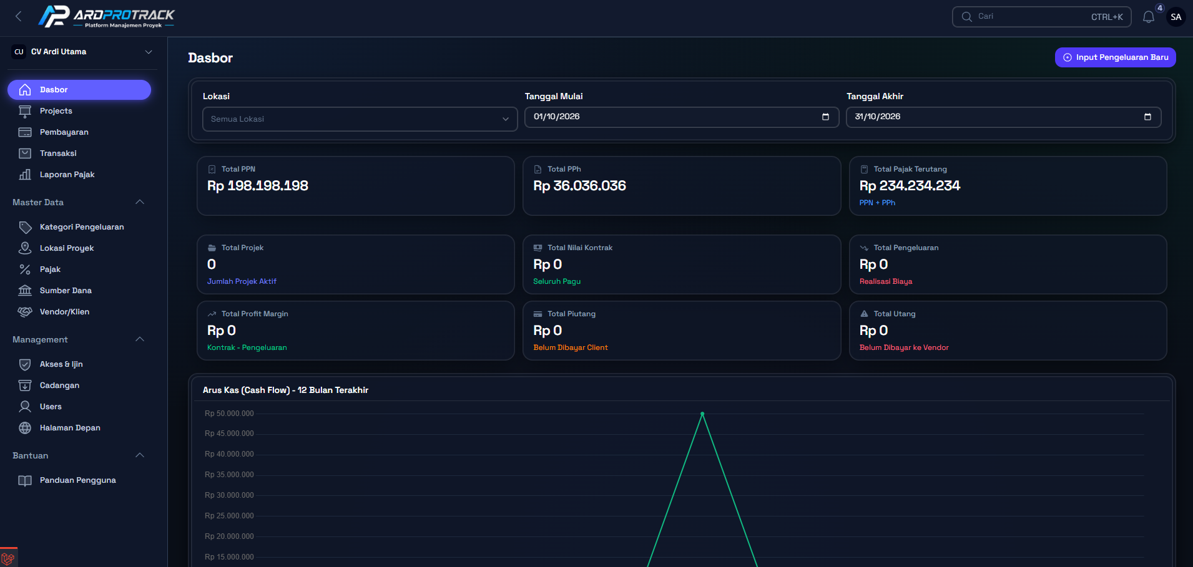This screenshot has height=567, width=1193.
Task: Click the Tanggal Akhir date field
Action: tap(1004, 117)
